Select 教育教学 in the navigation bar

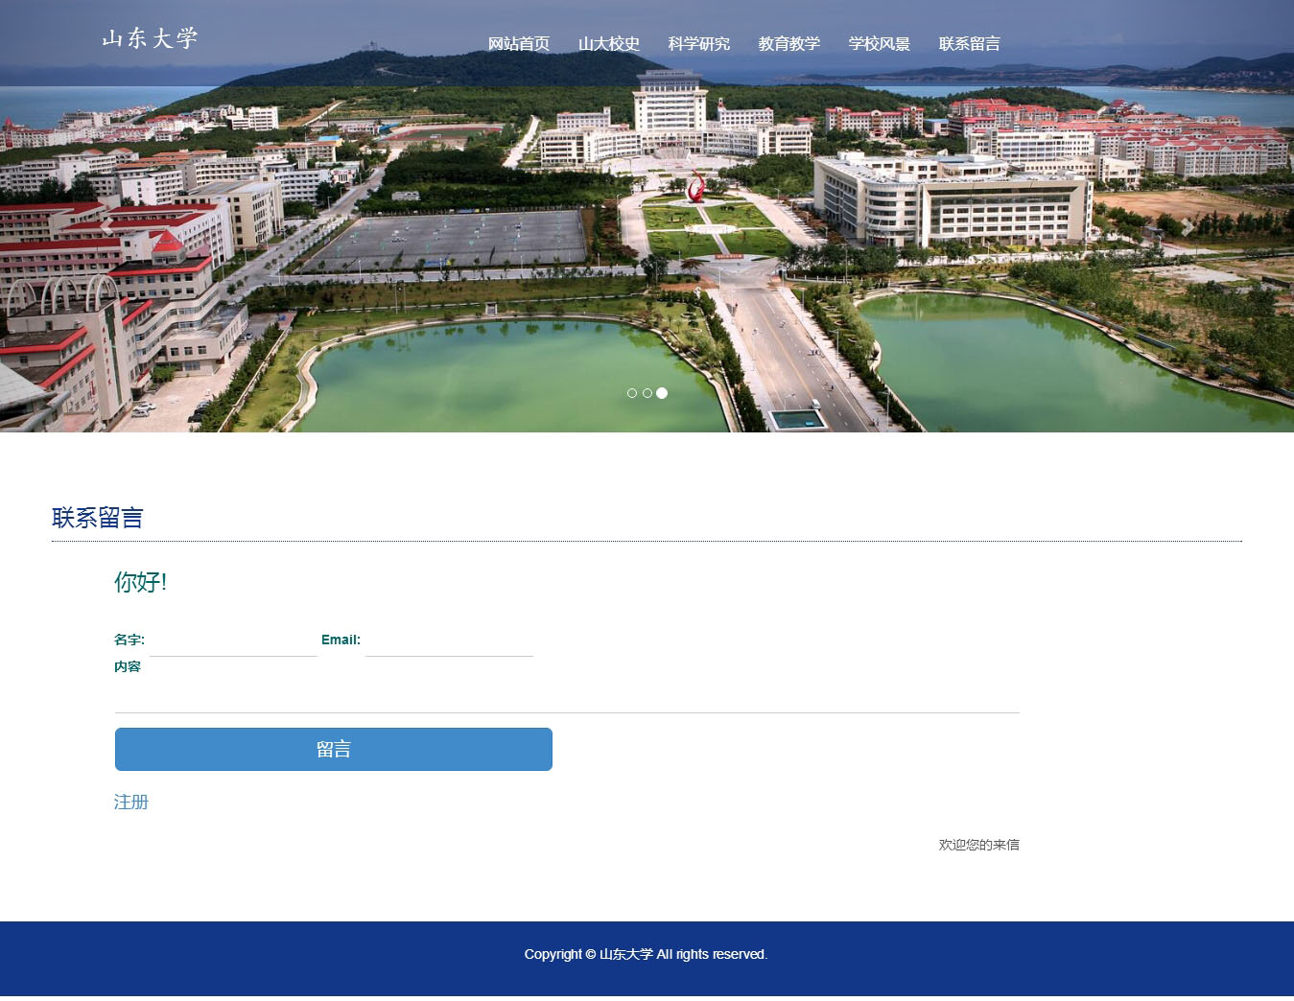coord(789,43)
